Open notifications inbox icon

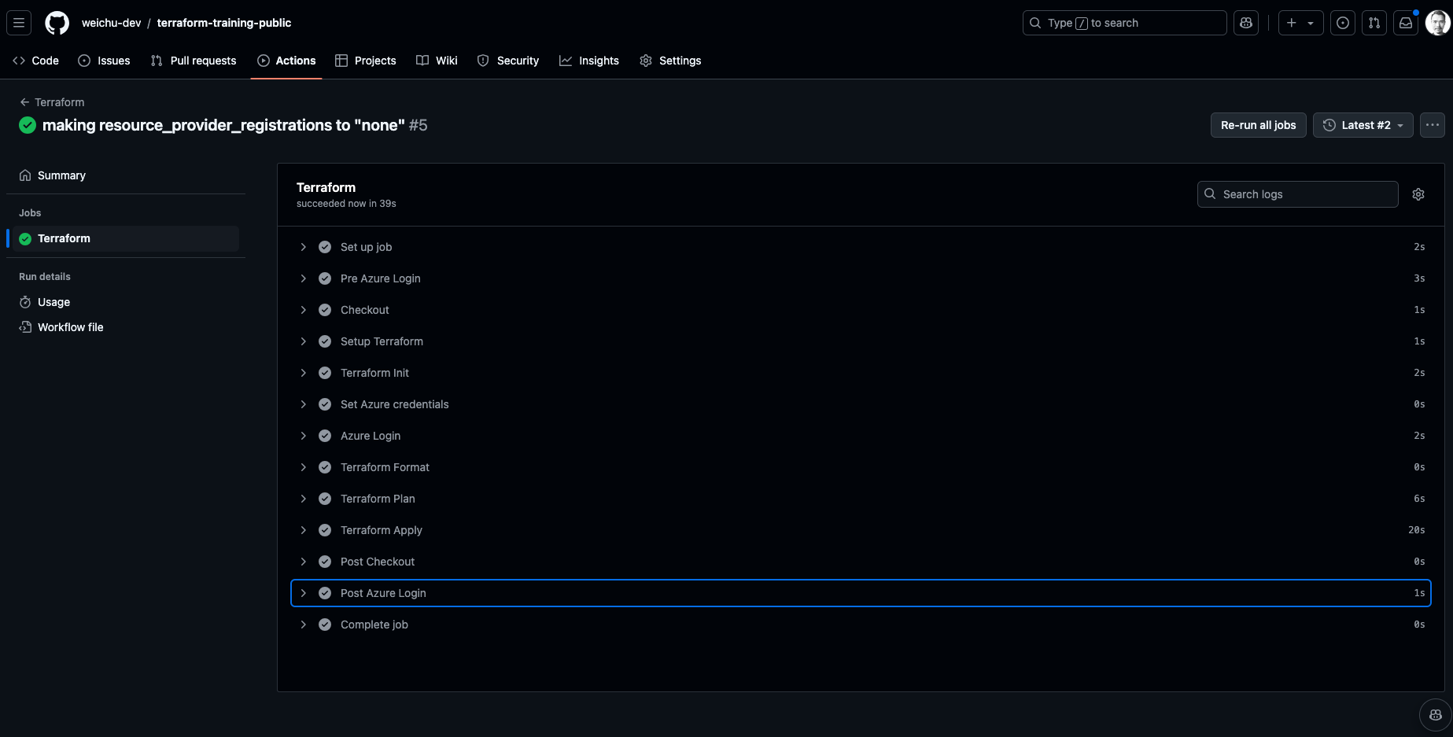(x=1406, y=23)
